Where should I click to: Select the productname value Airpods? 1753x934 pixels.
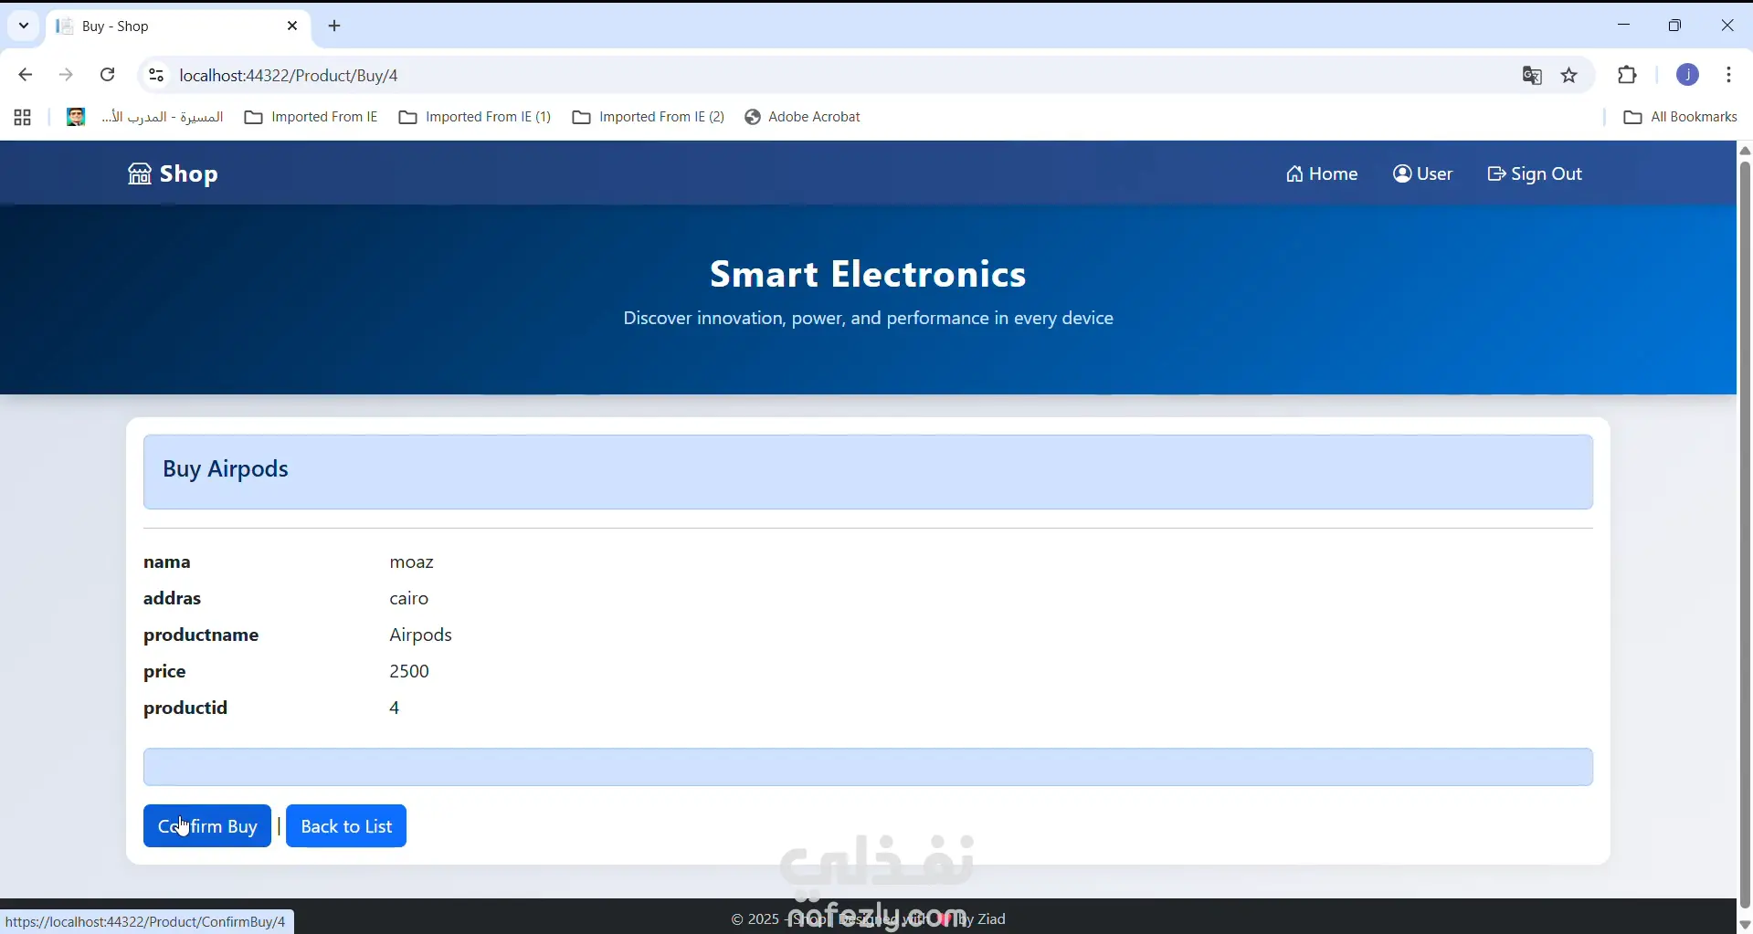421,635
